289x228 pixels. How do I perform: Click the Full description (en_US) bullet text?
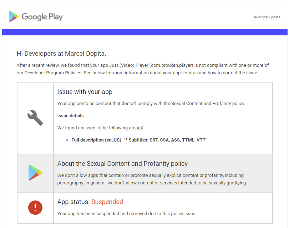(x=97, y=140)
